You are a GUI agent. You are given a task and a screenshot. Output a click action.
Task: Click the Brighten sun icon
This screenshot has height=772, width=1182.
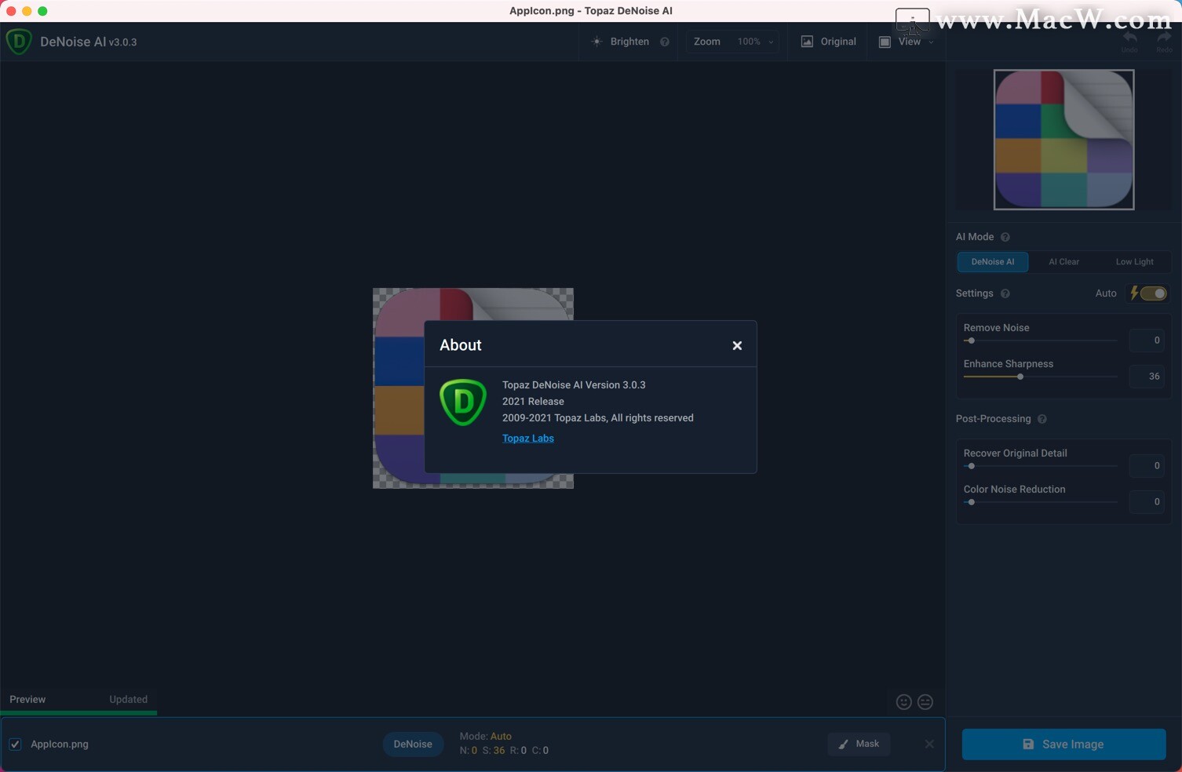596,42
